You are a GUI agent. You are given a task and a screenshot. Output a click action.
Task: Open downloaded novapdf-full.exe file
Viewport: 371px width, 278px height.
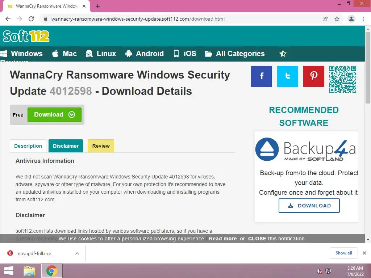[34, 253]
